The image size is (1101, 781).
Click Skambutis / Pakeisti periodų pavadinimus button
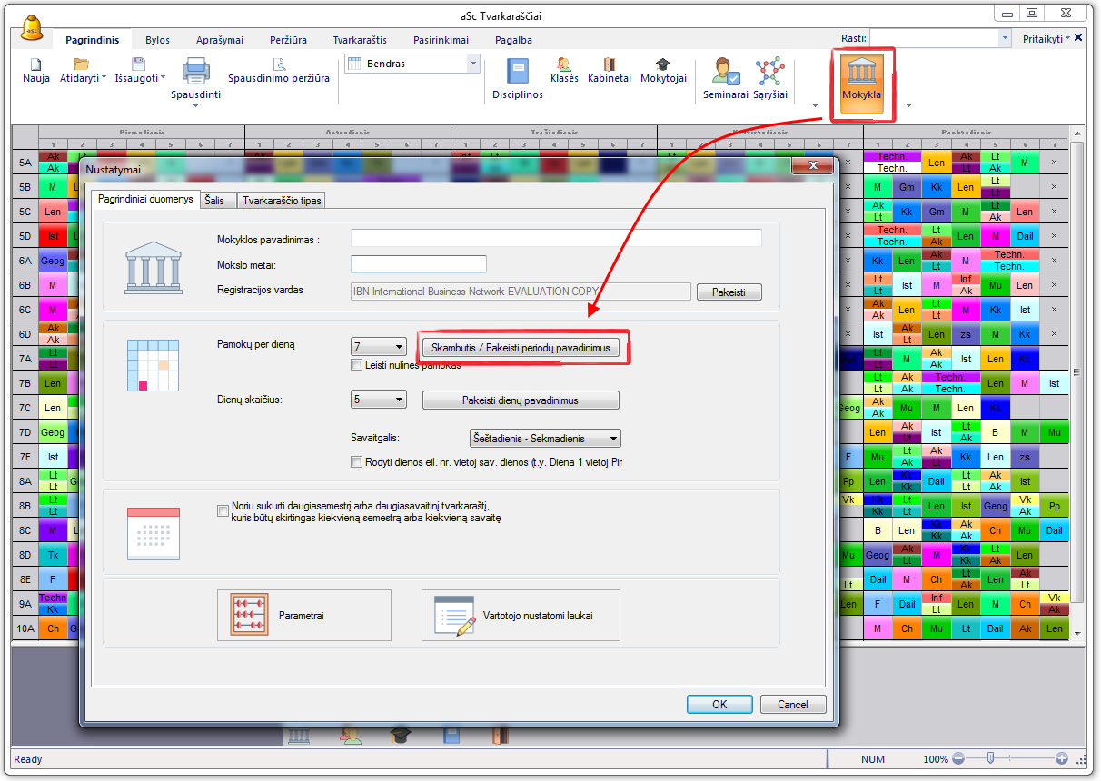pos(521,348)
